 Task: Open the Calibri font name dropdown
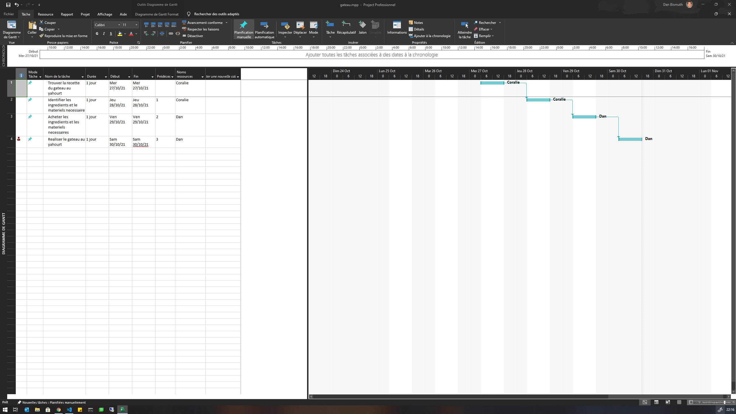[119, 25]
